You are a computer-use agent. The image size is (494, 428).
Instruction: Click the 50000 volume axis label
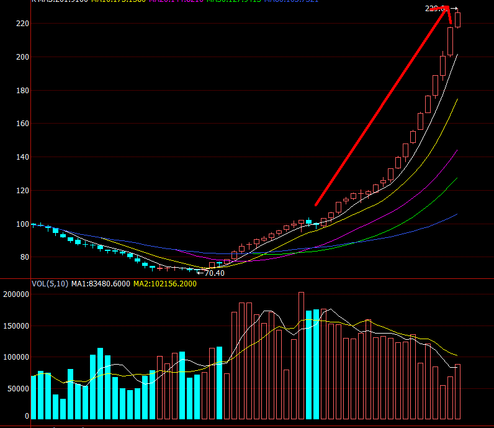click(x=18, y=389)
